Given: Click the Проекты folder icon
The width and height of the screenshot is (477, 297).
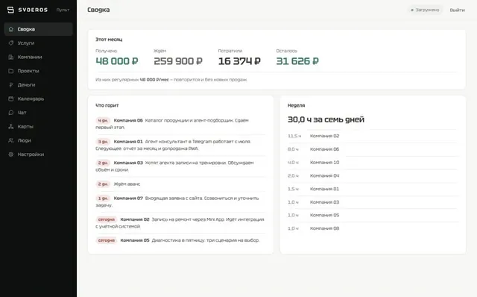Looking at the screenshot, I should coord(11,71).
